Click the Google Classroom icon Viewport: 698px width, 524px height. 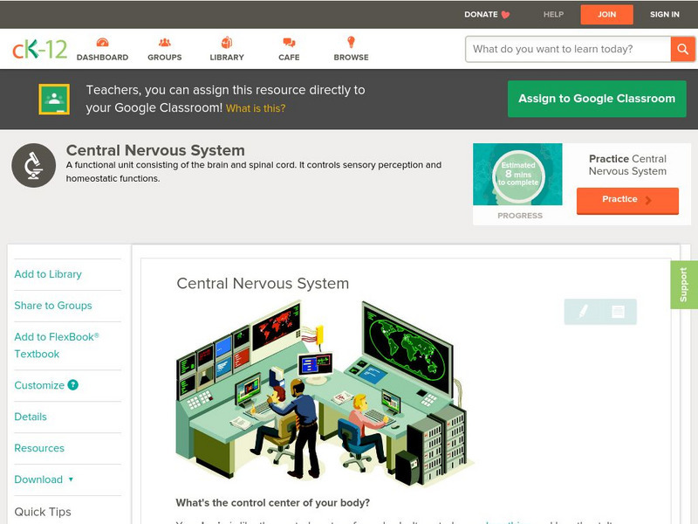pyautogui.click(x=54, y=99)
